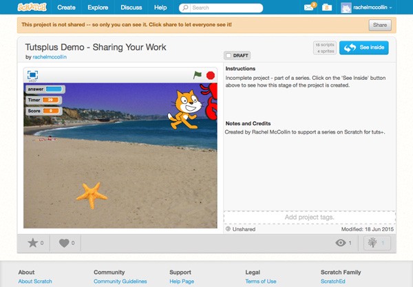Switch the player to full screen
This screenshot has height=287, width=413.
[32, 75]
